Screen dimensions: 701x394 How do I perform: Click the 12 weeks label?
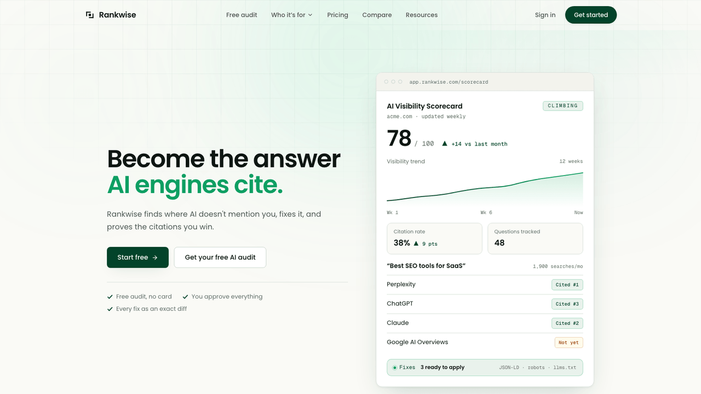click(x=571, y=161)
